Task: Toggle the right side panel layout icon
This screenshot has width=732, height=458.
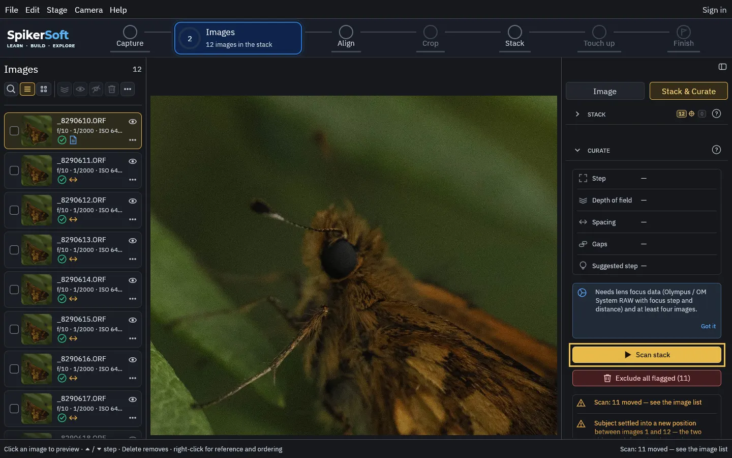Action: coord(722,67)
